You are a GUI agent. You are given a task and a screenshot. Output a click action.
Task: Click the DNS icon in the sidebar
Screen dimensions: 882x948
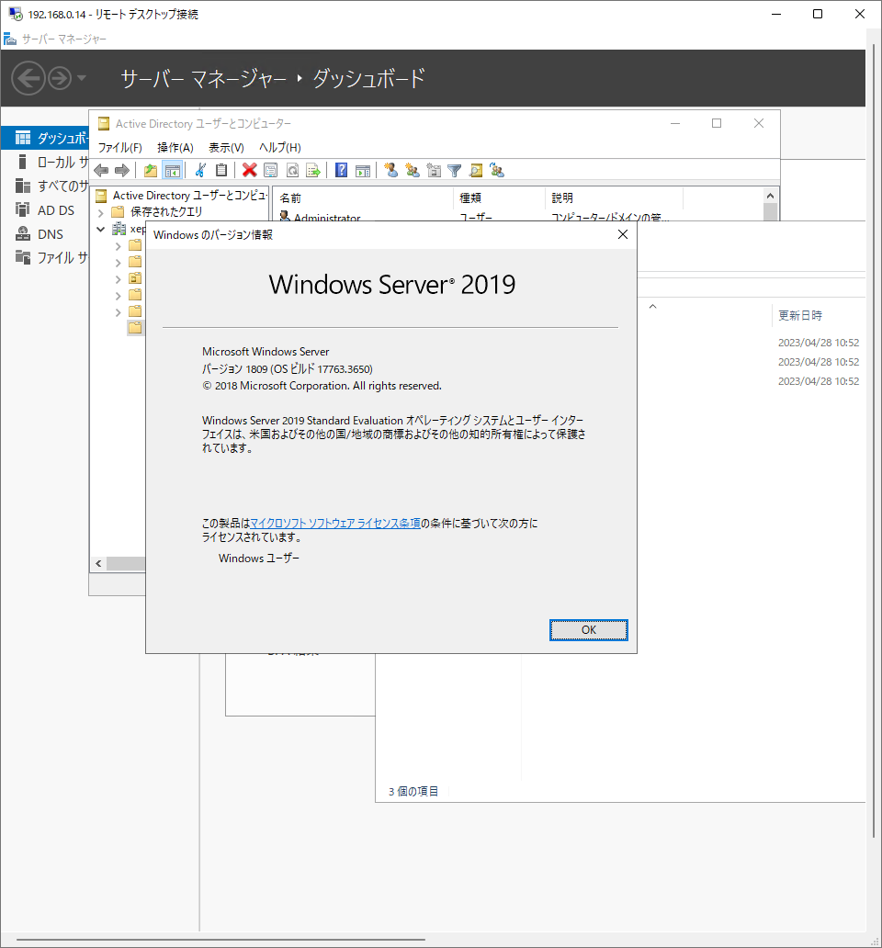(x=22, y=234)
